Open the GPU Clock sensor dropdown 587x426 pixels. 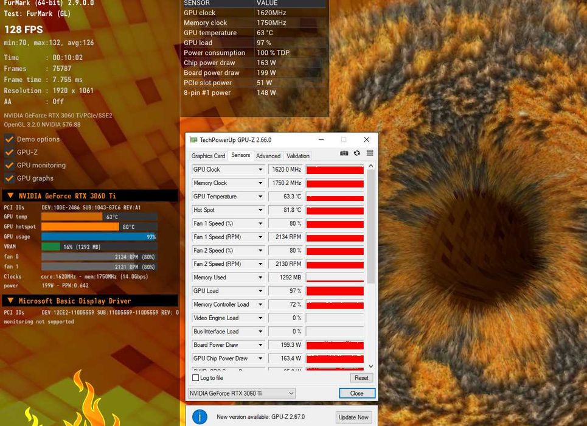260,169
